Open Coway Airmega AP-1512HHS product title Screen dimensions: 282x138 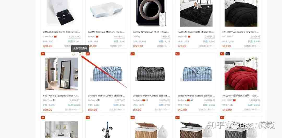pyautogui.click(x=151, y=32)
